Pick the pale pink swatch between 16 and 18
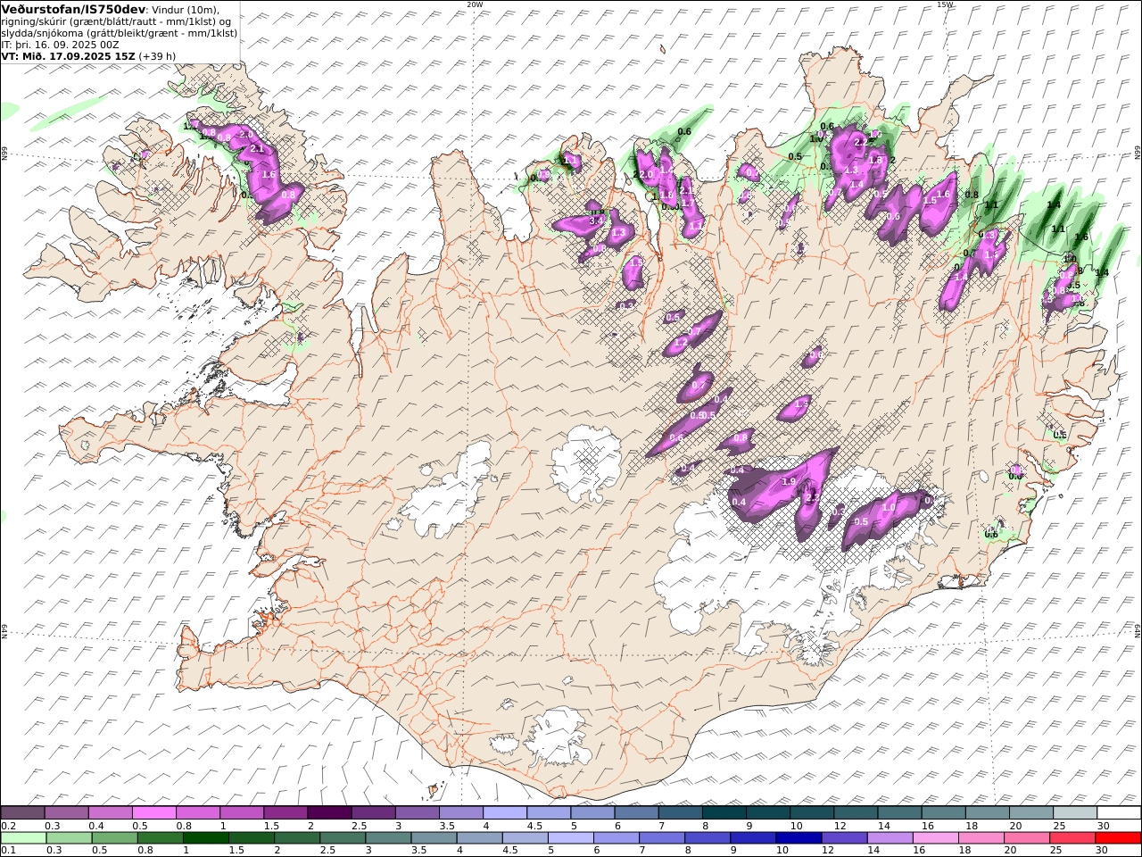 click(935, 838)
